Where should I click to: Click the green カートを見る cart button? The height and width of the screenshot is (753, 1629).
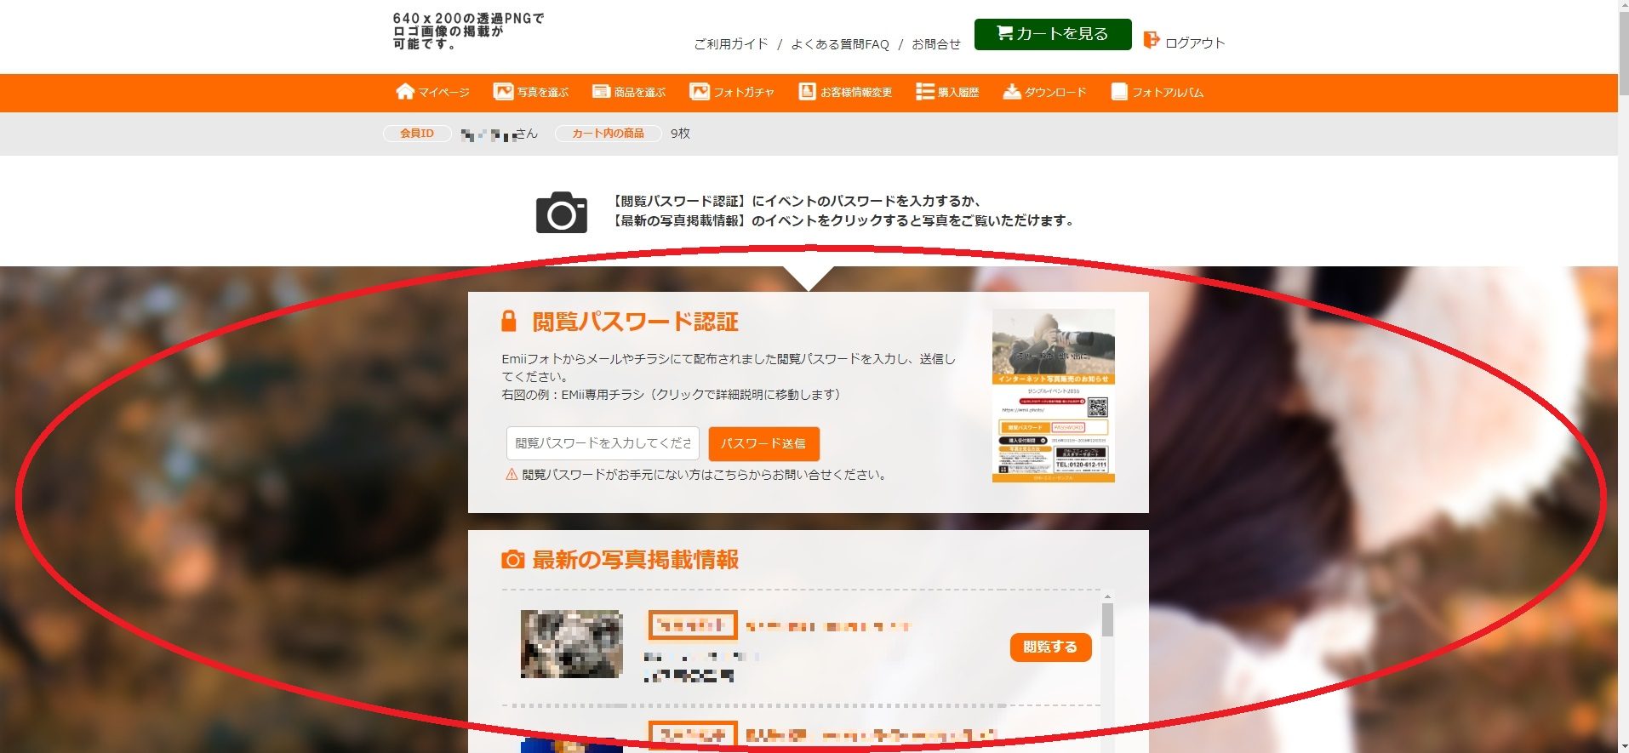coord(1053,34)
